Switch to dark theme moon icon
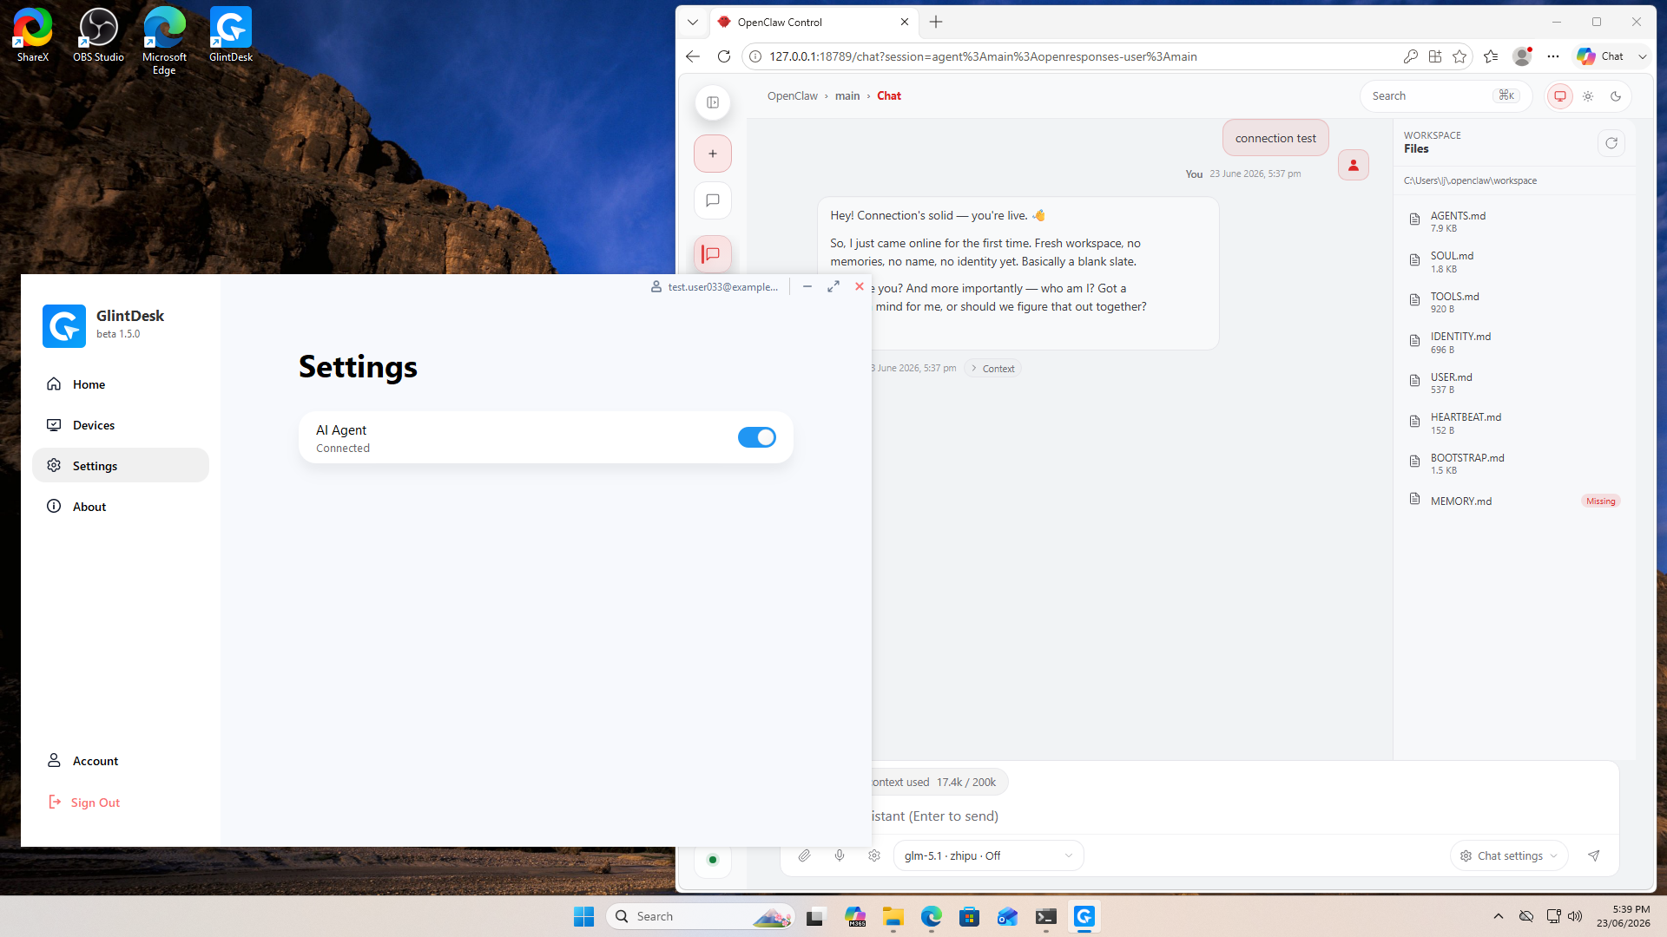 pos(1616,96)
